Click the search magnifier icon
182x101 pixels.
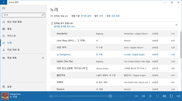coord(43,15)
